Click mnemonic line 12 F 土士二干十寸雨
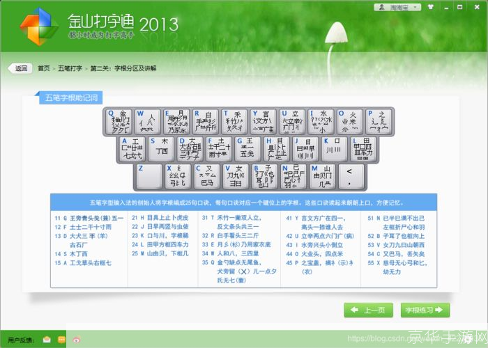The height and width of the screenshot is (348, 488). pos(83,227)
